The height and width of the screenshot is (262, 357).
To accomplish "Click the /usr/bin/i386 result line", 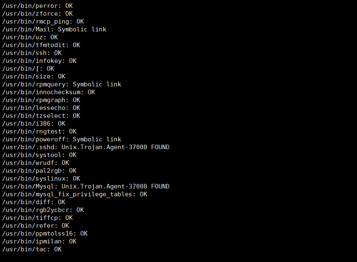I will click(34, 124).
